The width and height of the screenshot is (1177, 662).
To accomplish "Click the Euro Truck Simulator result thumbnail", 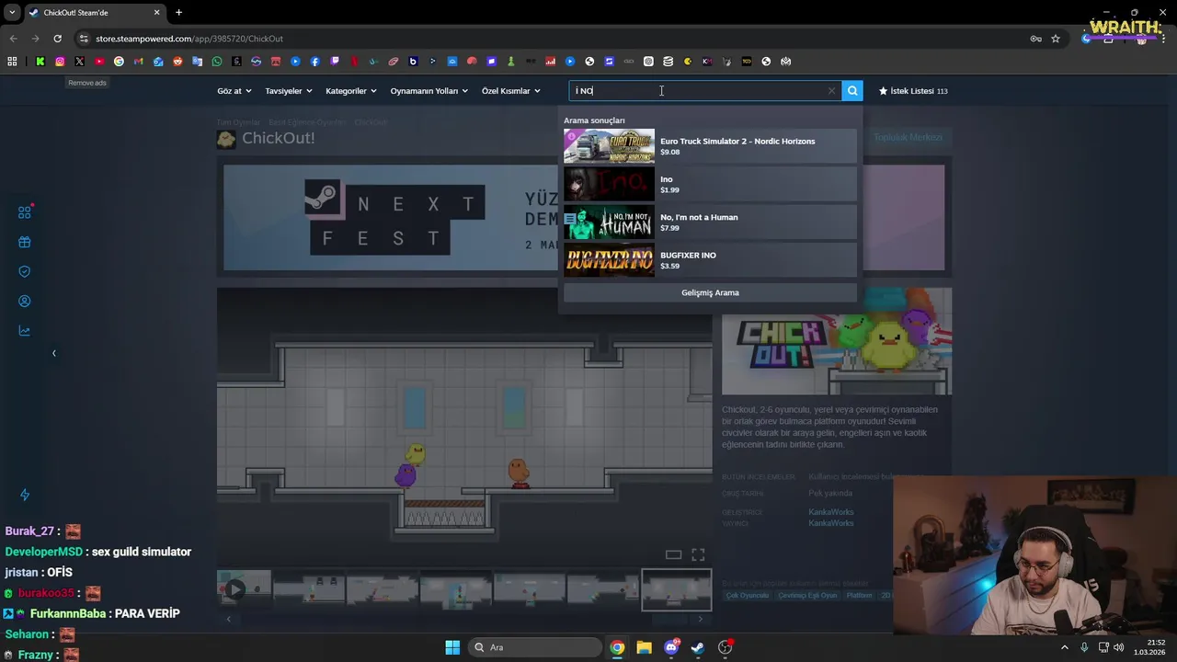I will tap(609, 146).
